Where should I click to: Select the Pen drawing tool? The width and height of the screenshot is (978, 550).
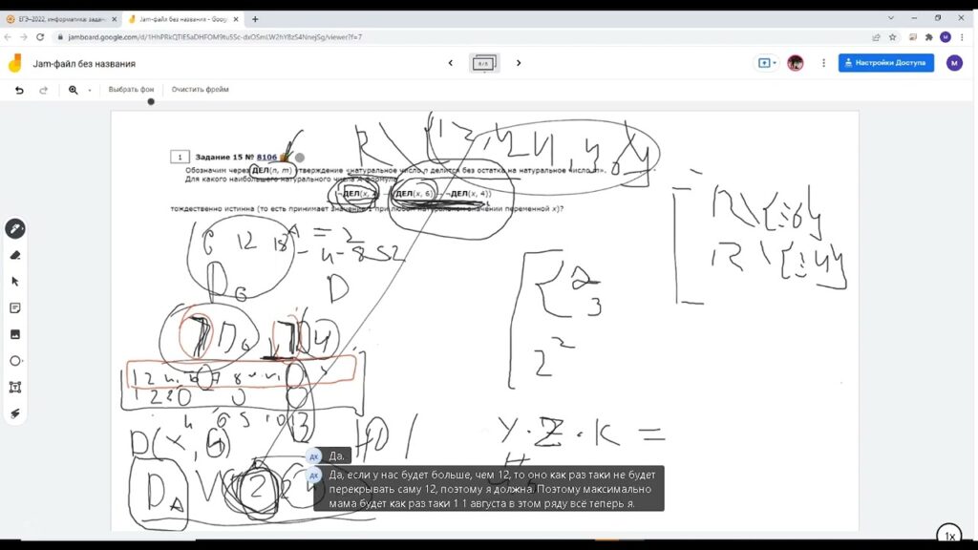(x=15, y=228)
